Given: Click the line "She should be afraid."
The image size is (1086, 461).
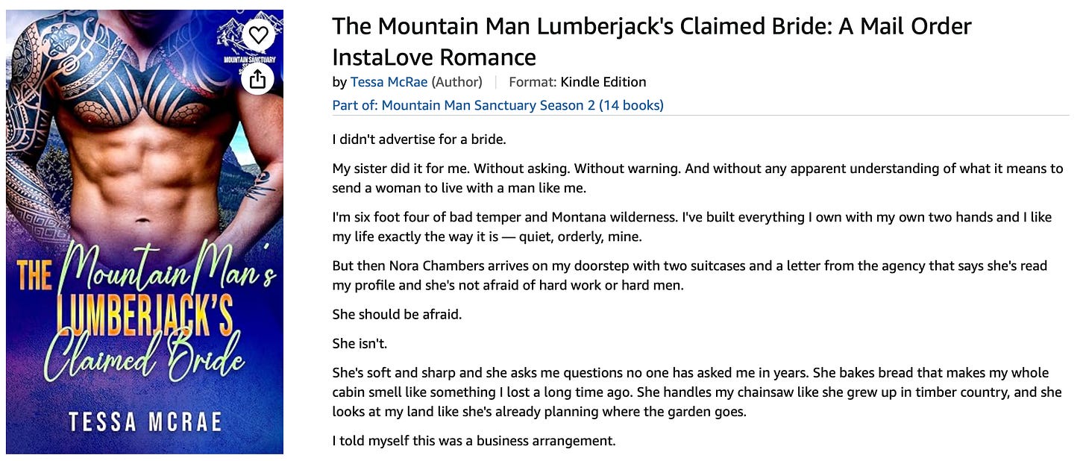Looking at the screenshot, I should click(397, 314).
